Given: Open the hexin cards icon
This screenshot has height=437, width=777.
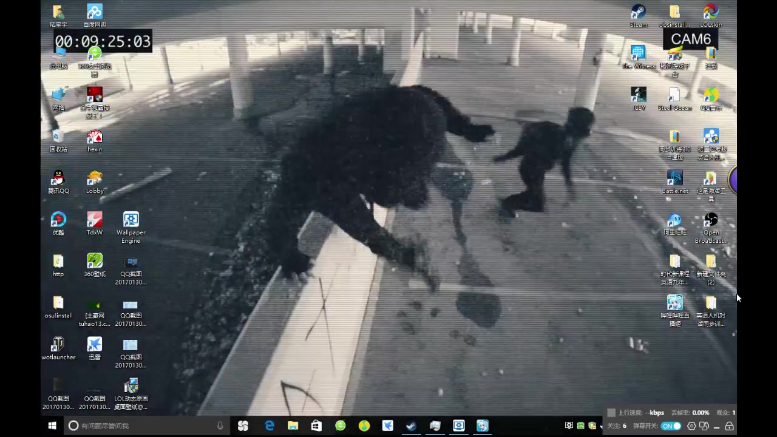Looking at the screenshot, I should 95,140.
